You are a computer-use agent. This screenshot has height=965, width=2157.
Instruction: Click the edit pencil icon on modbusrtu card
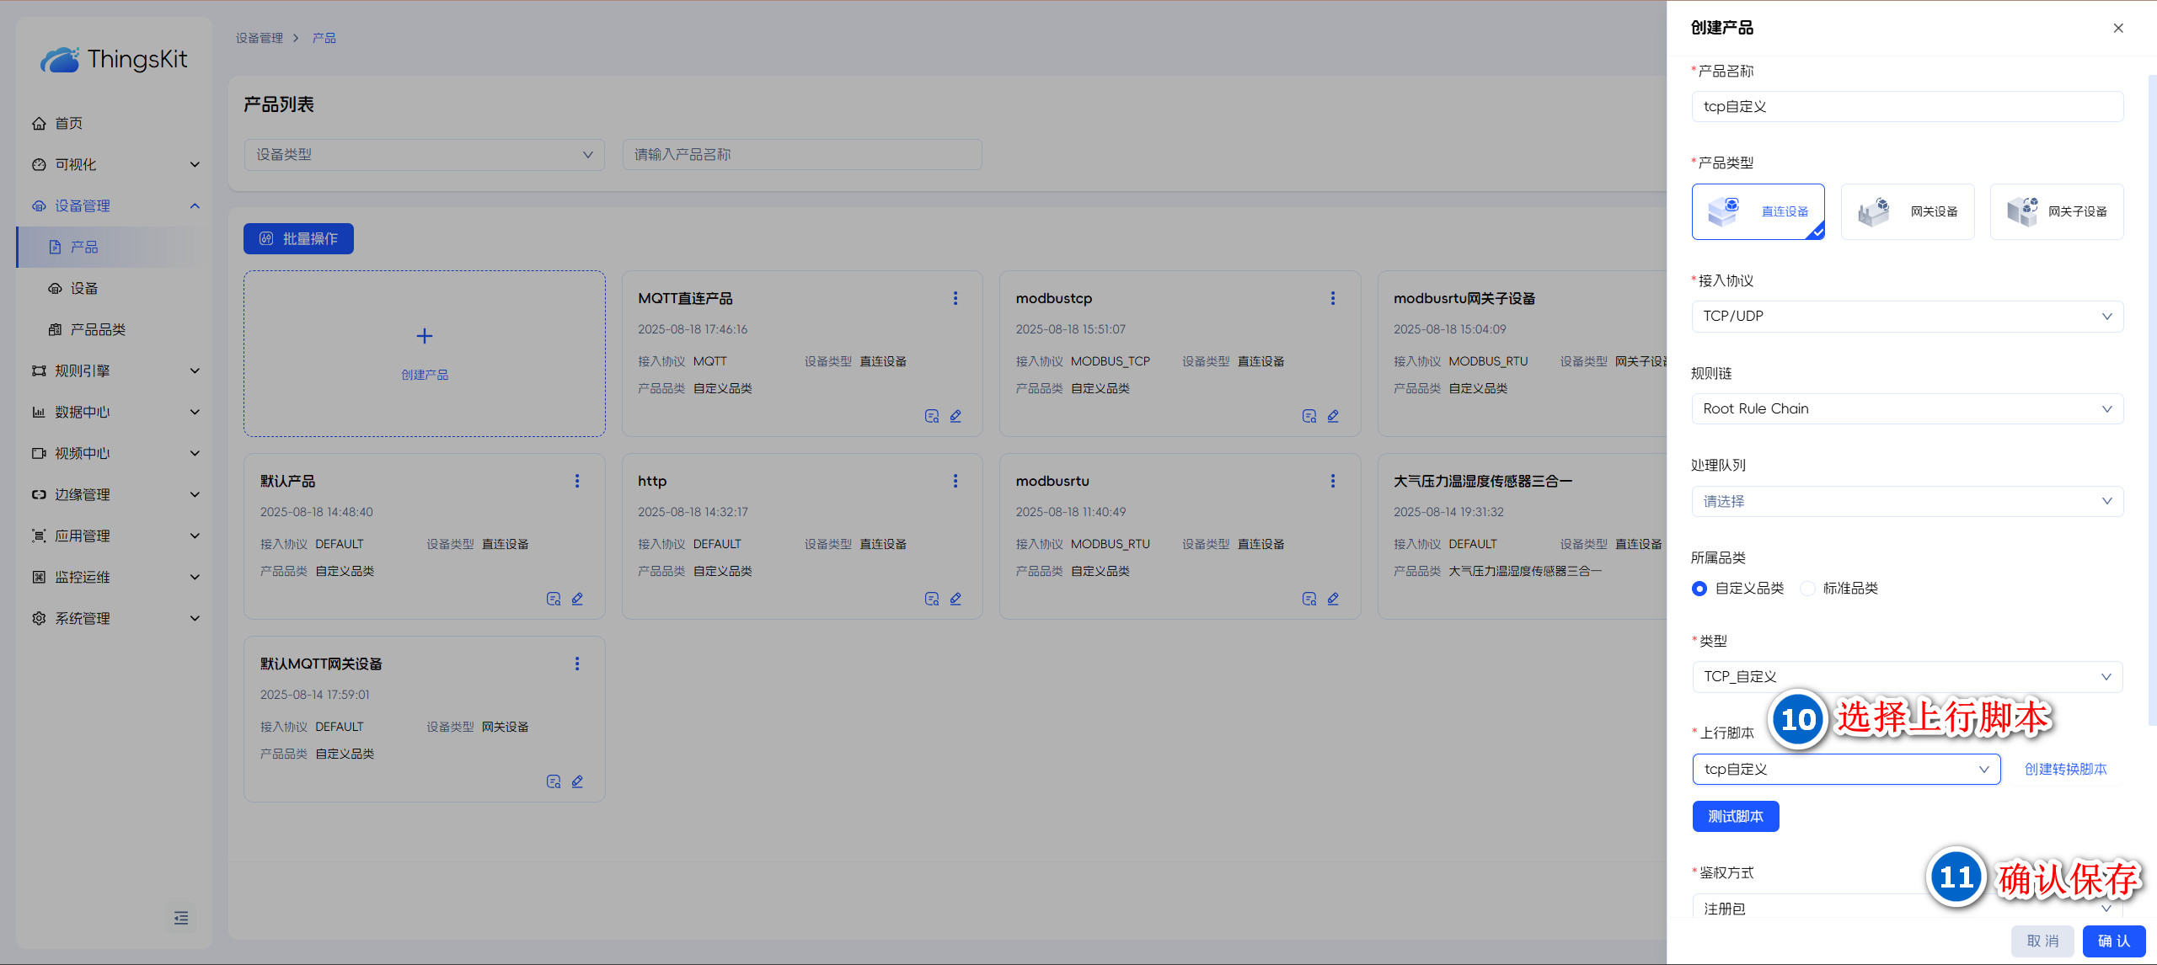coord(1333,599)
